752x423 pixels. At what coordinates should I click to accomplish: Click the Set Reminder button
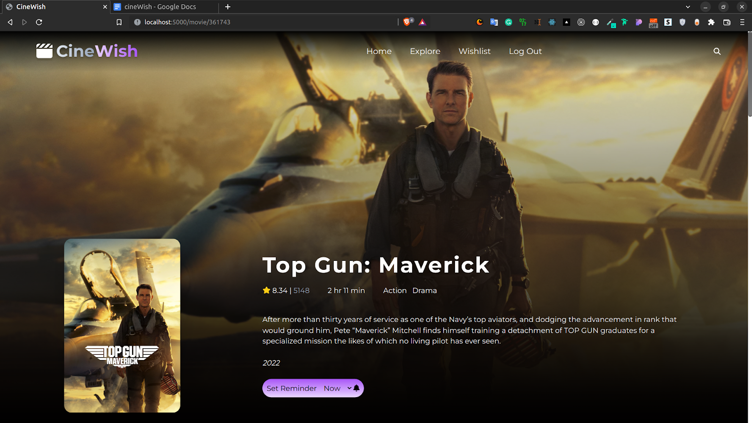pos(313,388)
